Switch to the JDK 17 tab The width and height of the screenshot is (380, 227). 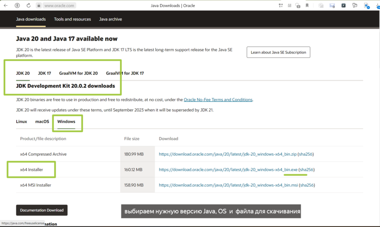tap(44, 73)
